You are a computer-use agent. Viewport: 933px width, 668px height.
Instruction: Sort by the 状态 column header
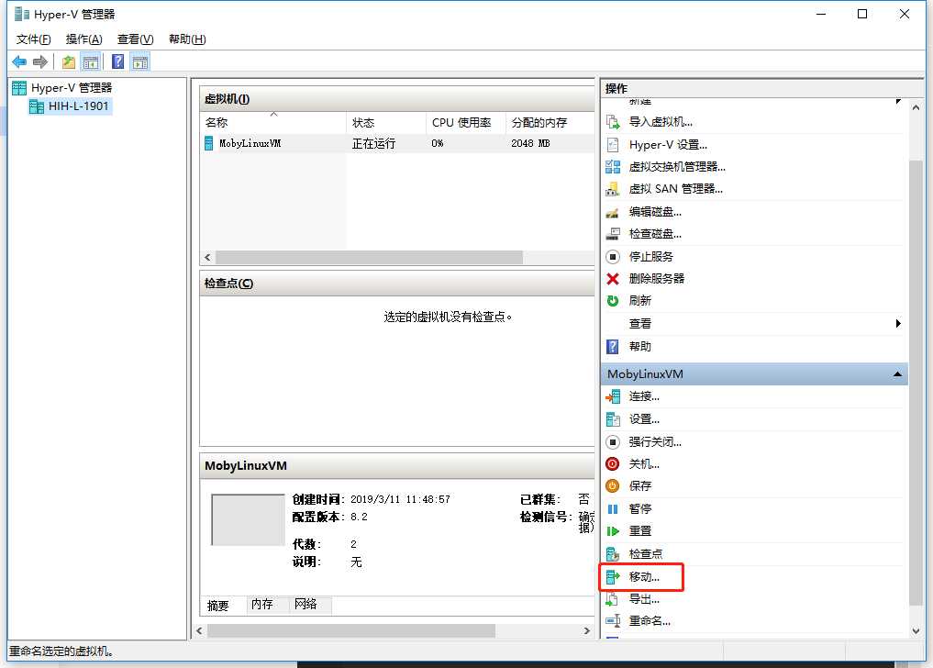tap(385, 123)
